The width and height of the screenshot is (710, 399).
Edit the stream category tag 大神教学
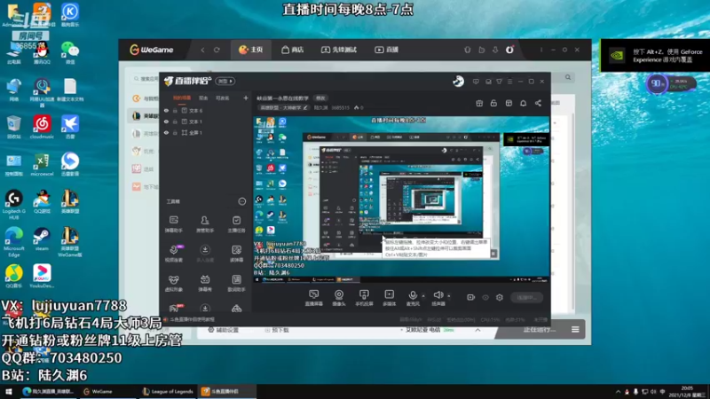[x=283, y=107]
